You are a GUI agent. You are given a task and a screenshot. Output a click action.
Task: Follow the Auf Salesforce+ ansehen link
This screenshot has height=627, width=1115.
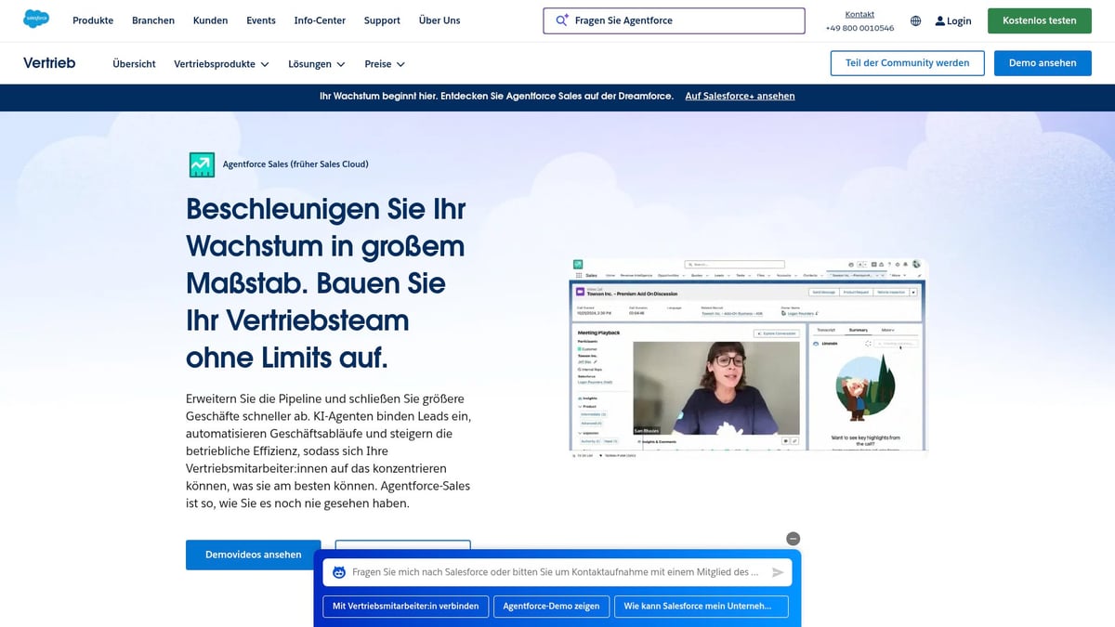[x=740, y=96]
